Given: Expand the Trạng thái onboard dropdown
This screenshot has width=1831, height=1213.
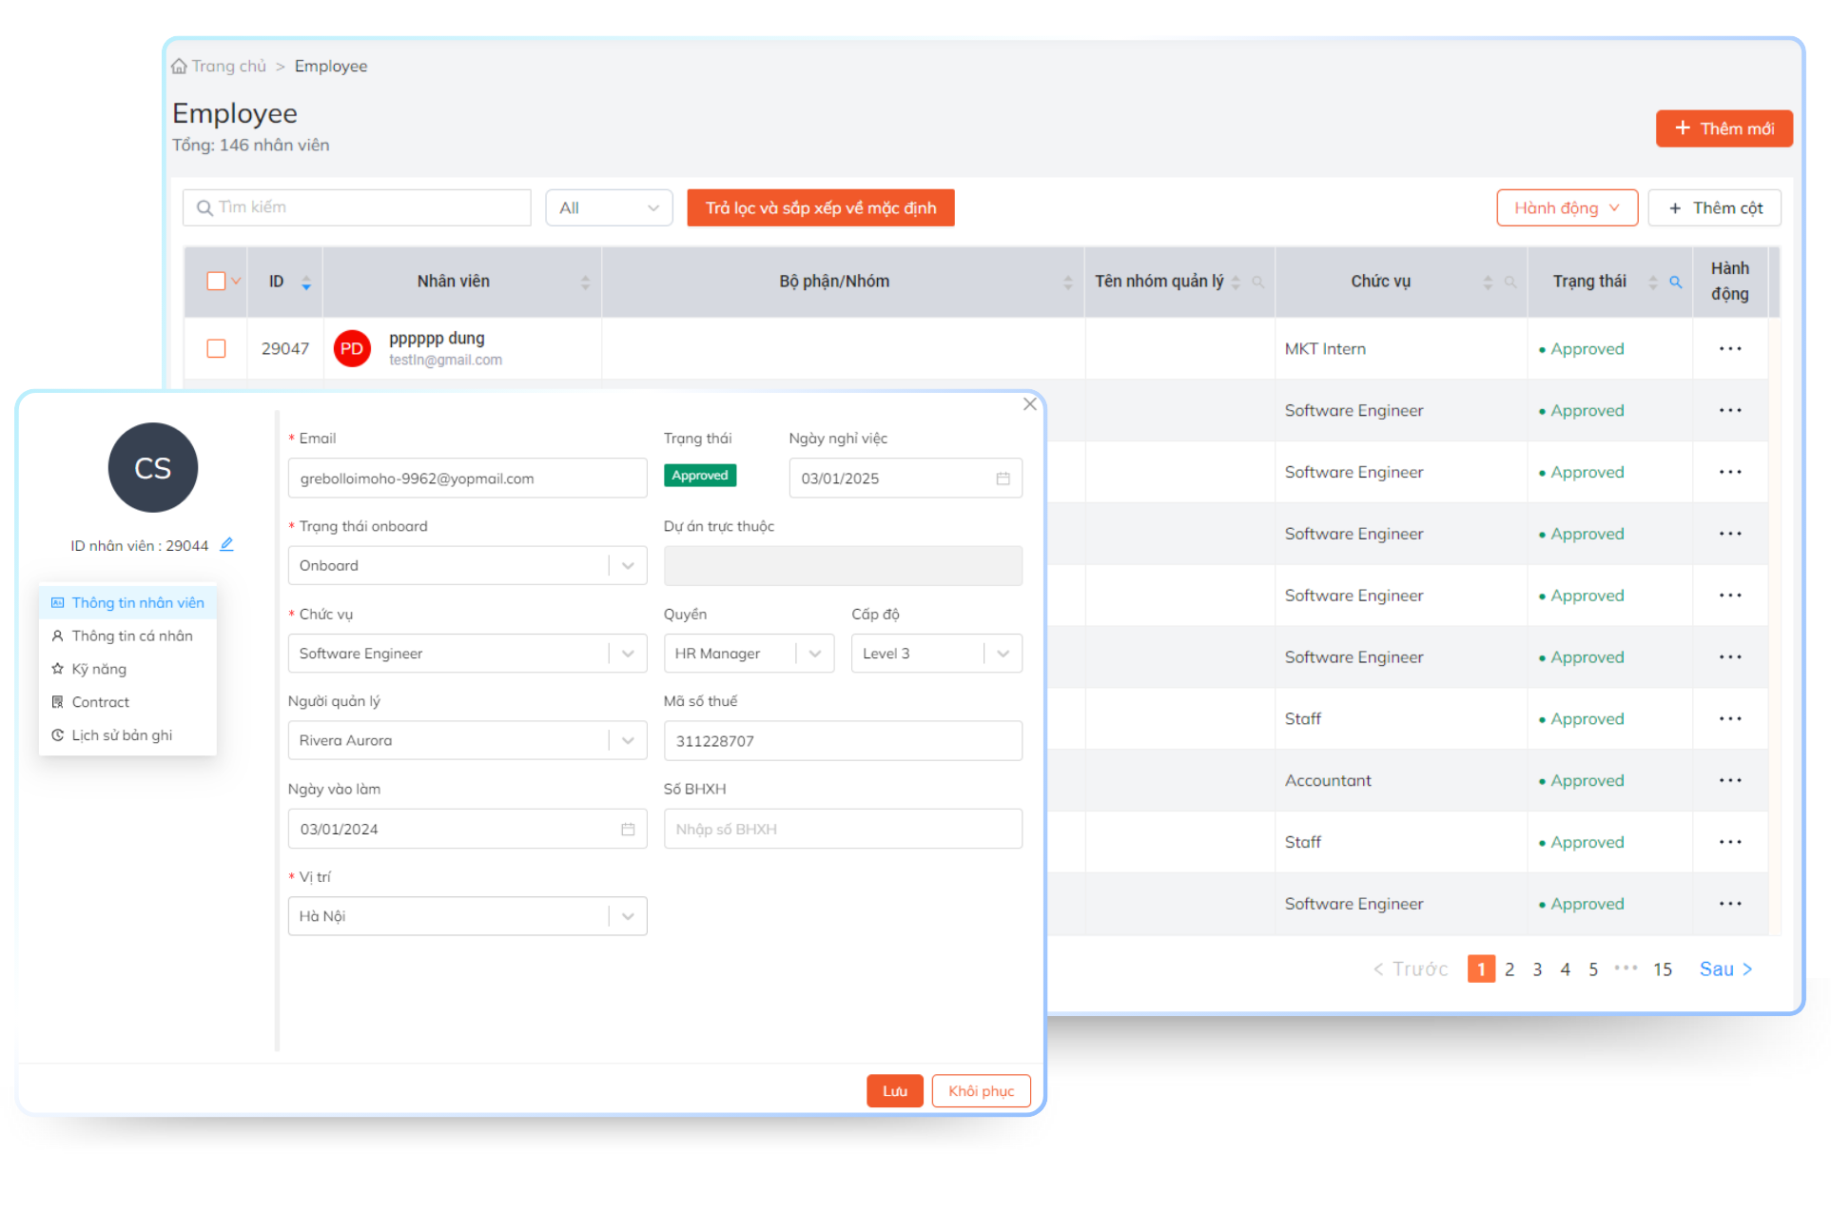Looking at the screenshot, I should point(628,565).
